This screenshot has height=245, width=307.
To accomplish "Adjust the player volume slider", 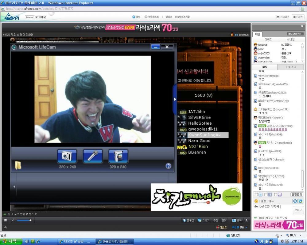I will (24, 221).
